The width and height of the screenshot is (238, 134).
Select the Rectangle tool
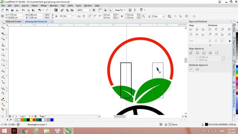pos(3,55)
